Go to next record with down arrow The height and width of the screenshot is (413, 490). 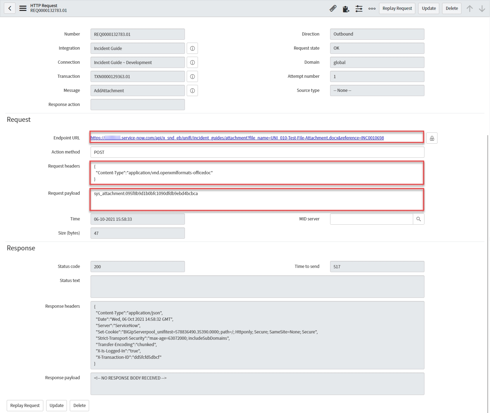click(x=482, y=8)
